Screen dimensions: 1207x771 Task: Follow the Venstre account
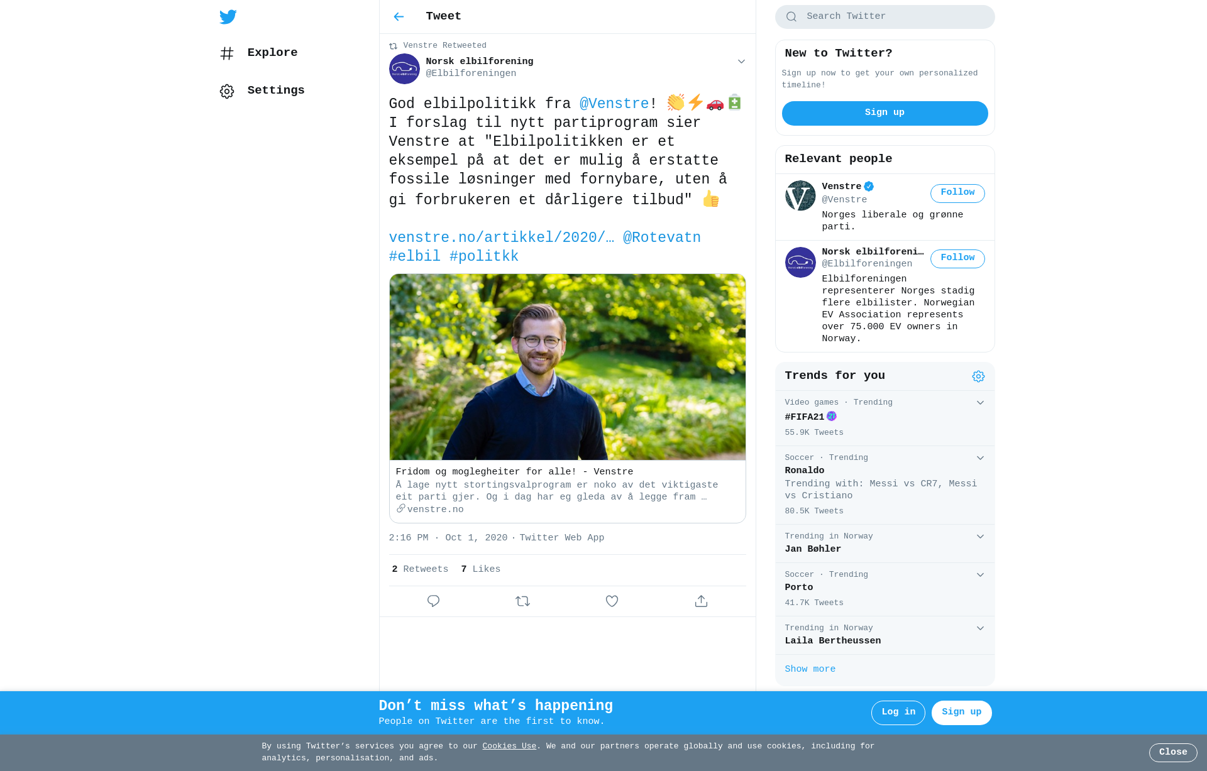[x=957, y=193]
